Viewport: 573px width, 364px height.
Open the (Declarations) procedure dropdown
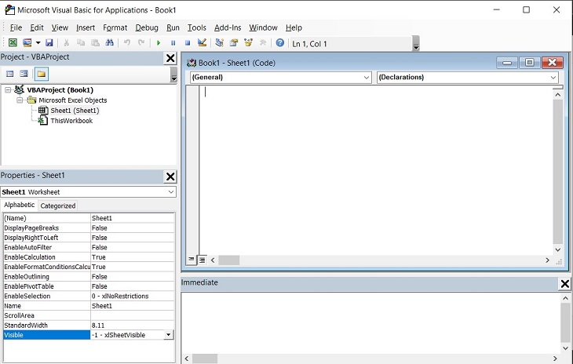pos(553,78)
